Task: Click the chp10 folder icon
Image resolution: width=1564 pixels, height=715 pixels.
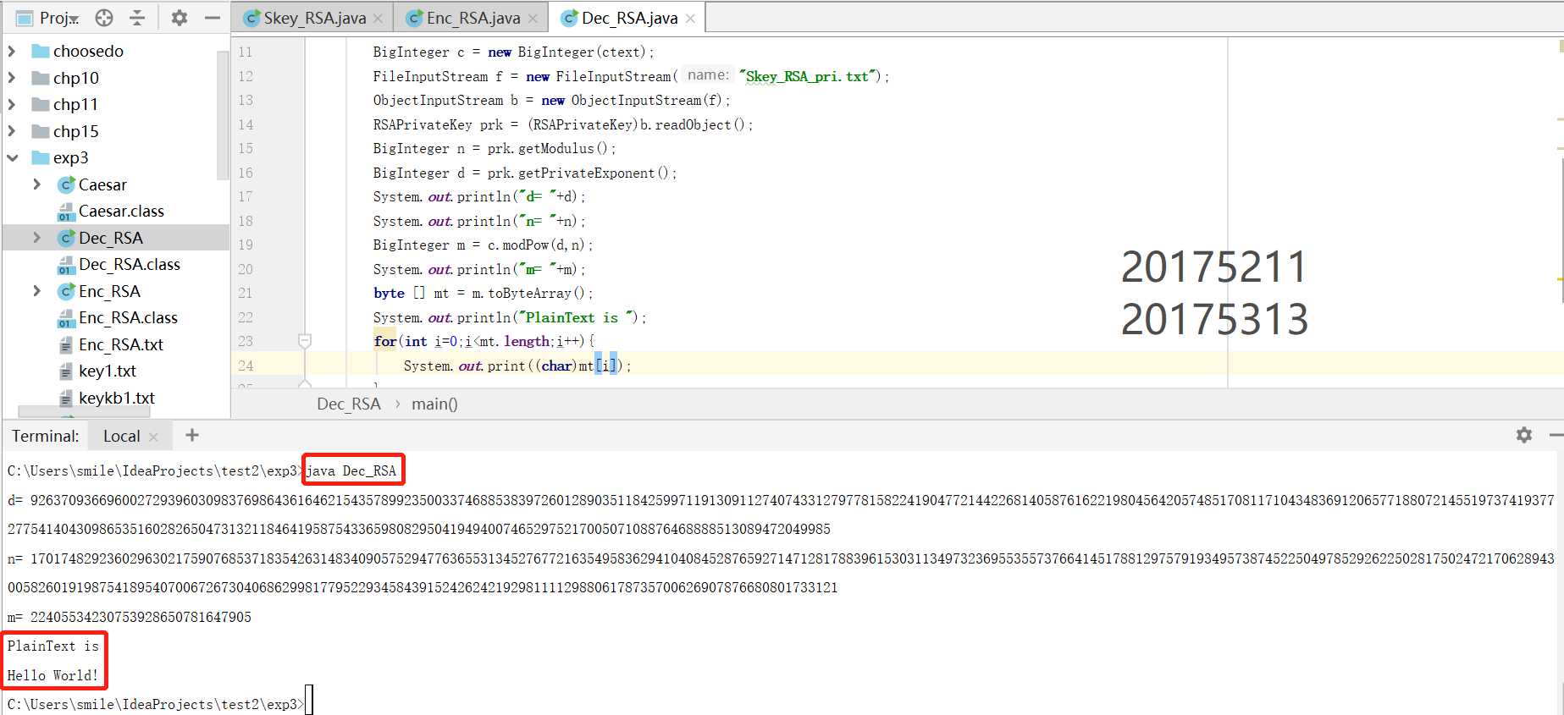Action: tap(40, 78)
